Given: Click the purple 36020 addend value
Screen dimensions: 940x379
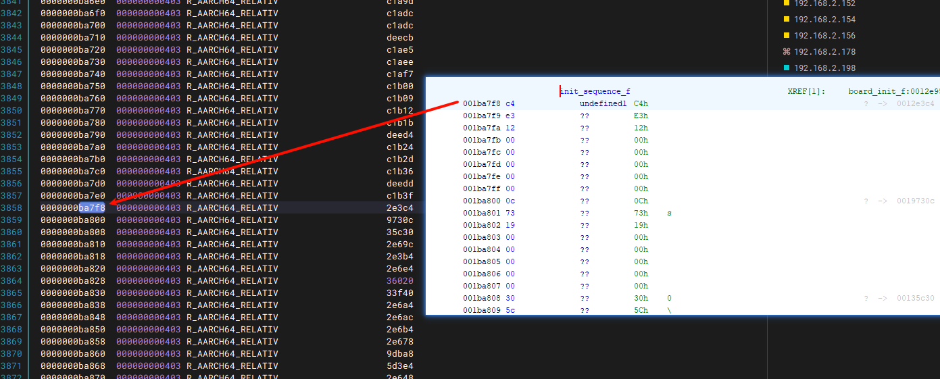Looking at the screenshot, I should click(x=399, y=281).
